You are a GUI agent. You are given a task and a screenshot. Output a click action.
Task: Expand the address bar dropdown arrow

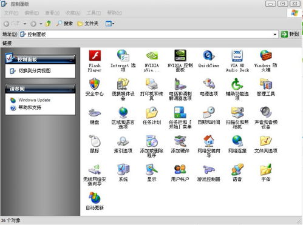tap(274, 35)
